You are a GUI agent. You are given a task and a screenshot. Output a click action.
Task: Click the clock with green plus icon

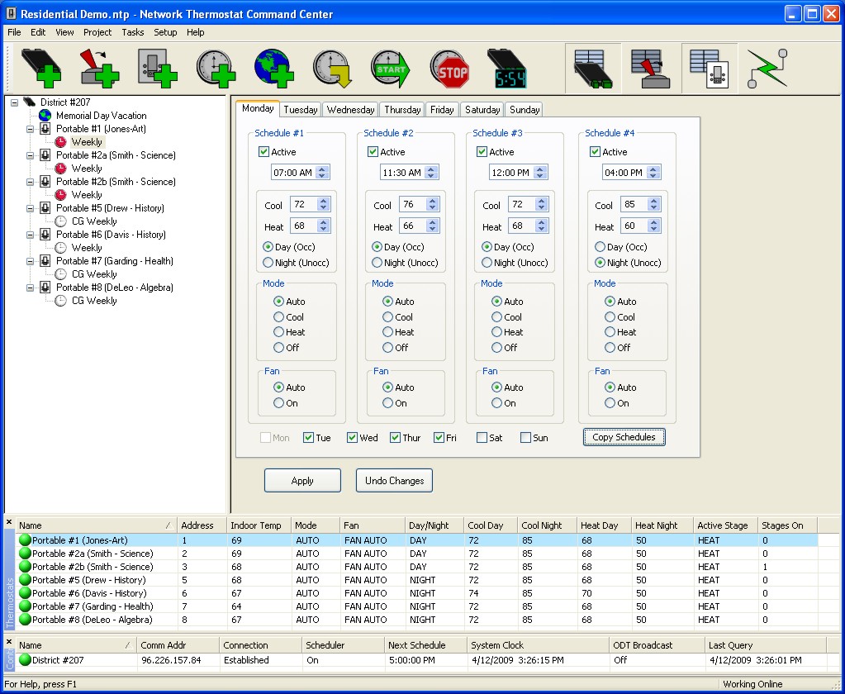pyautogui.click(x=216, y=69)
